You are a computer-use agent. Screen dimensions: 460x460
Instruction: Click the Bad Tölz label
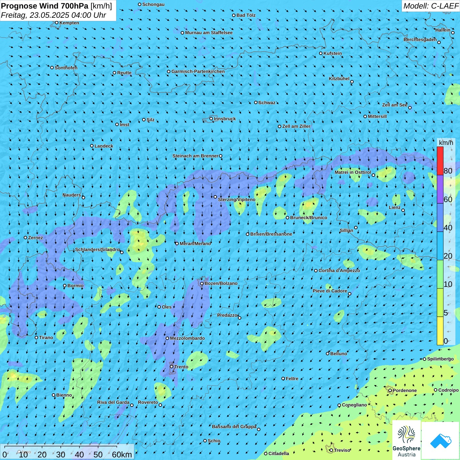[x=246, y=15]
